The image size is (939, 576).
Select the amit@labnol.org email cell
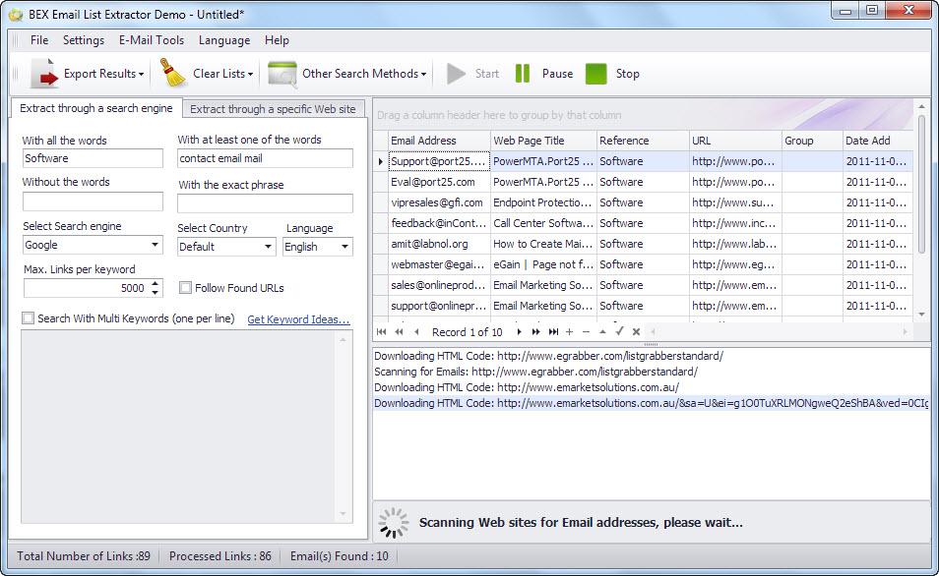coord(439,244)
